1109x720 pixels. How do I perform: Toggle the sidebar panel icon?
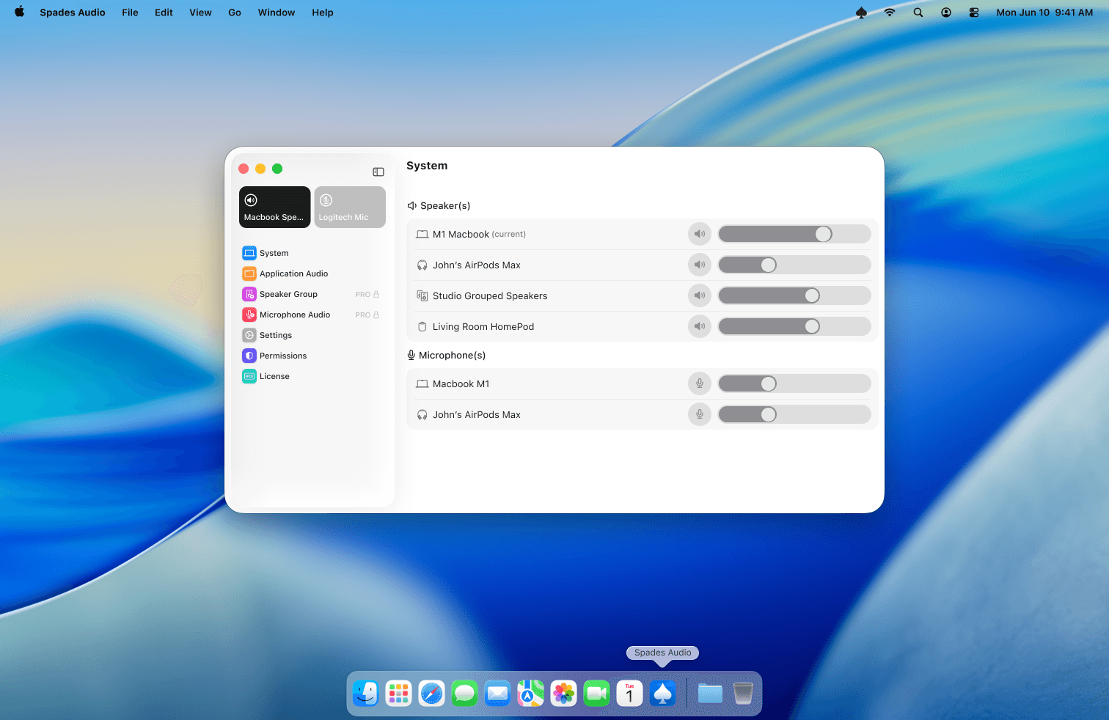coord(378,172)
